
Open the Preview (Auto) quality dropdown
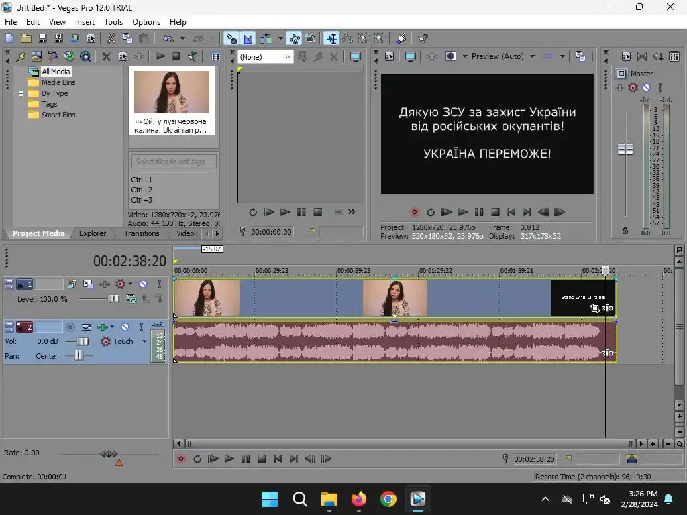(x=532, y=56)
